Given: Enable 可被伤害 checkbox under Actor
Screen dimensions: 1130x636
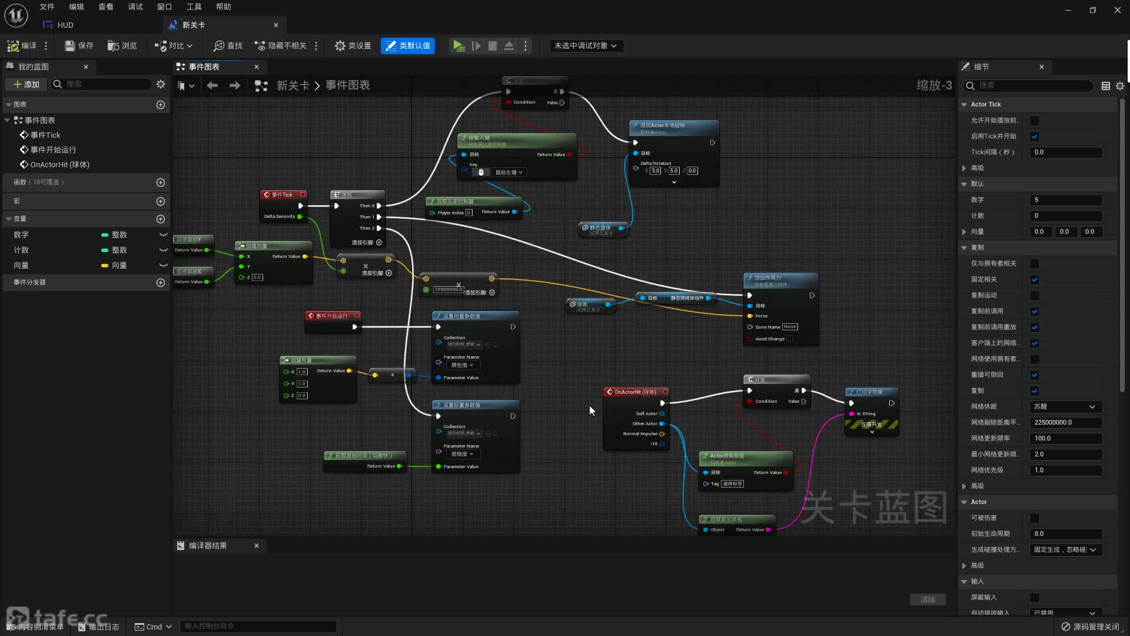Looking at the screenshot, I should (1034, 518).
